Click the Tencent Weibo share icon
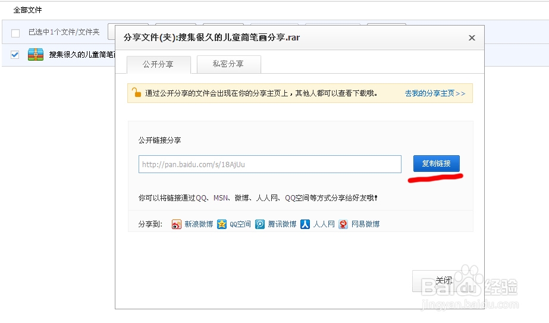 point(260,224)
